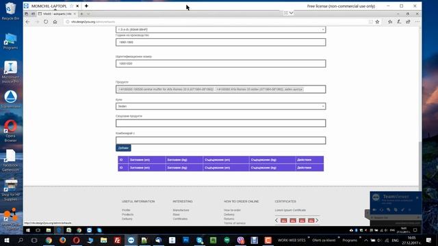Launch Firefox from the local taskbar
Image resolution: width=438 pixels, height=246 pixels.
coord(62,240)
